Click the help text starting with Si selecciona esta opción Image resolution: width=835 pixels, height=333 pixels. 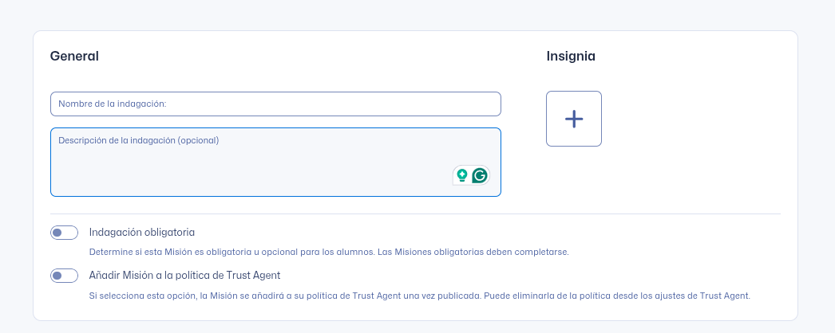coord(419,296)
